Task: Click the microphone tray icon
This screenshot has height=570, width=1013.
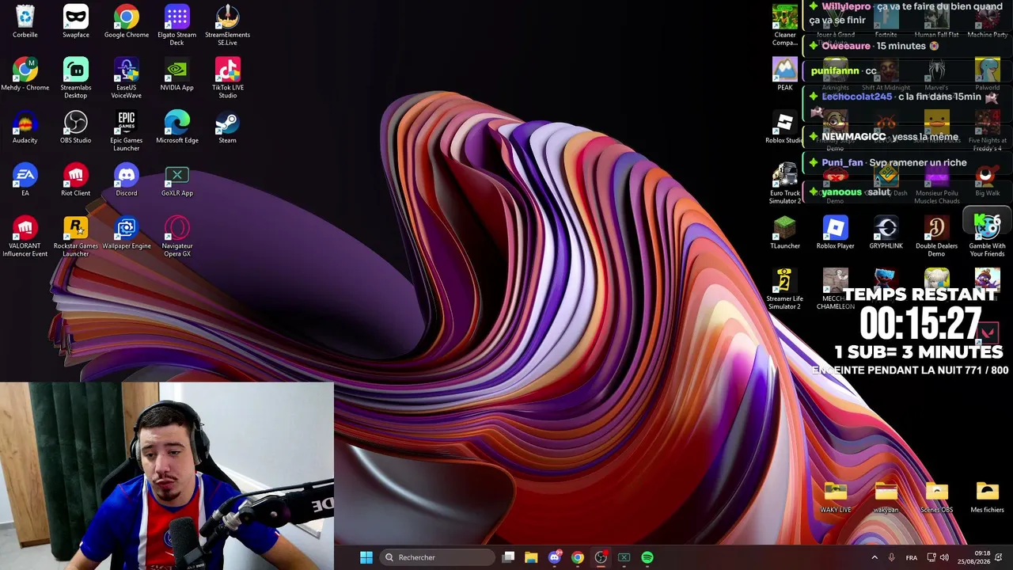Action: (892, 557)
